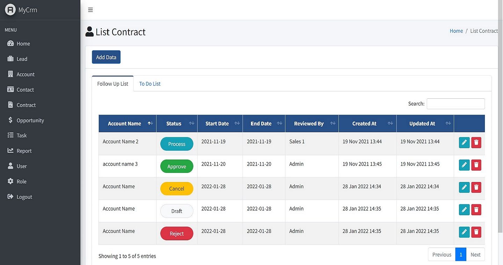Edit the Account Name 2 contract
Screen dimensions: 503x265
click(x=464, y=143)
